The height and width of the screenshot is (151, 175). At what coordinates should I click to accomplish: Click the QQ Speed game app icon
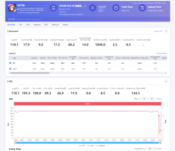point(12,8)
